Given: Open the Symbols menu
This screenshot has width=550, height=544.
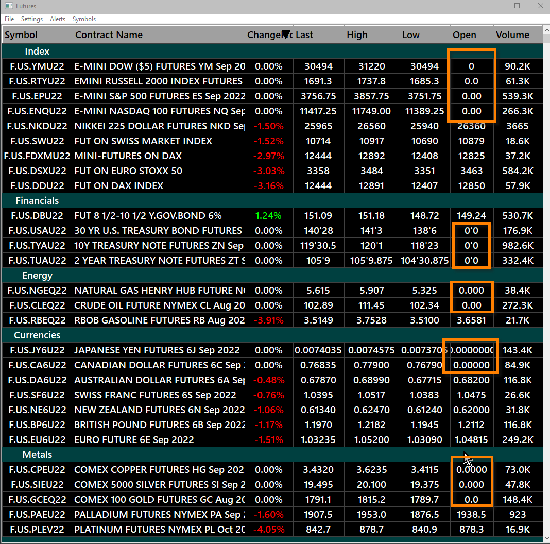Looking at the screenshot, I should [x=84, y=19].
